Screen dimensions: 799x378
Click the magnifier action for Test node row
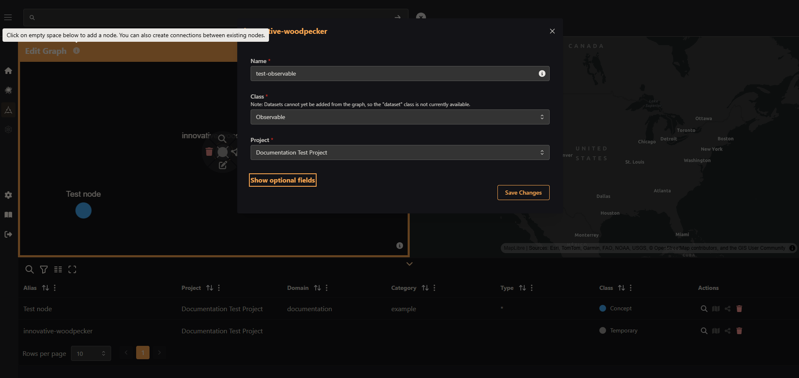tap(704, 309)
